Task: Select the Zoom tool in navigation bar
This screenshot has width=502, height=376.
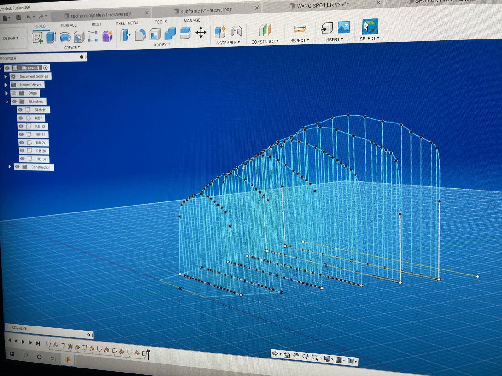Action: point(305,357)
